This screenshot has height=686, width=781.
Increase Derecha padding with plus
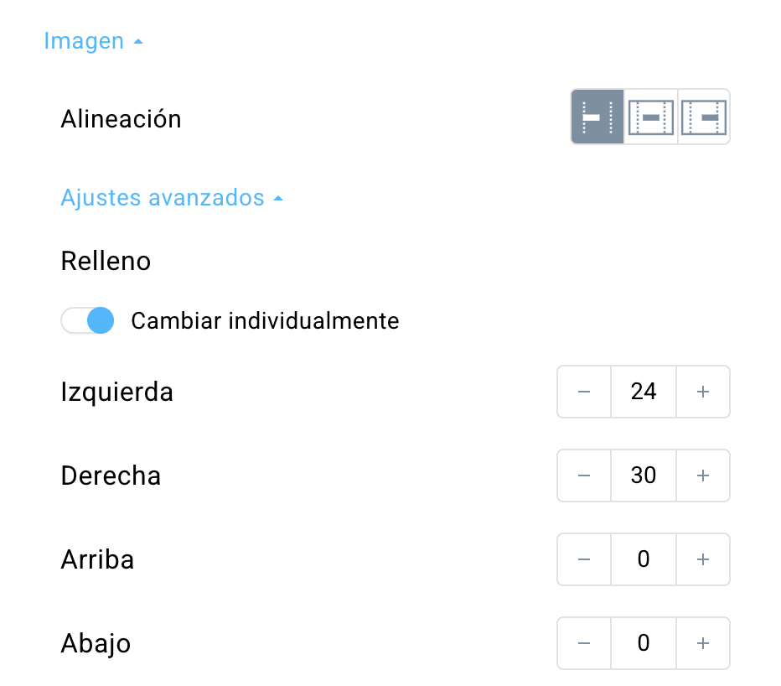click(x=703, y=476)
